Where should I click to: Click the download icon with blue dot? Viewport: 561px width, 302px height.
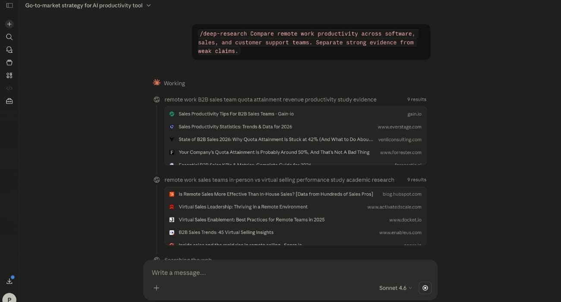(x=9, y=281)
